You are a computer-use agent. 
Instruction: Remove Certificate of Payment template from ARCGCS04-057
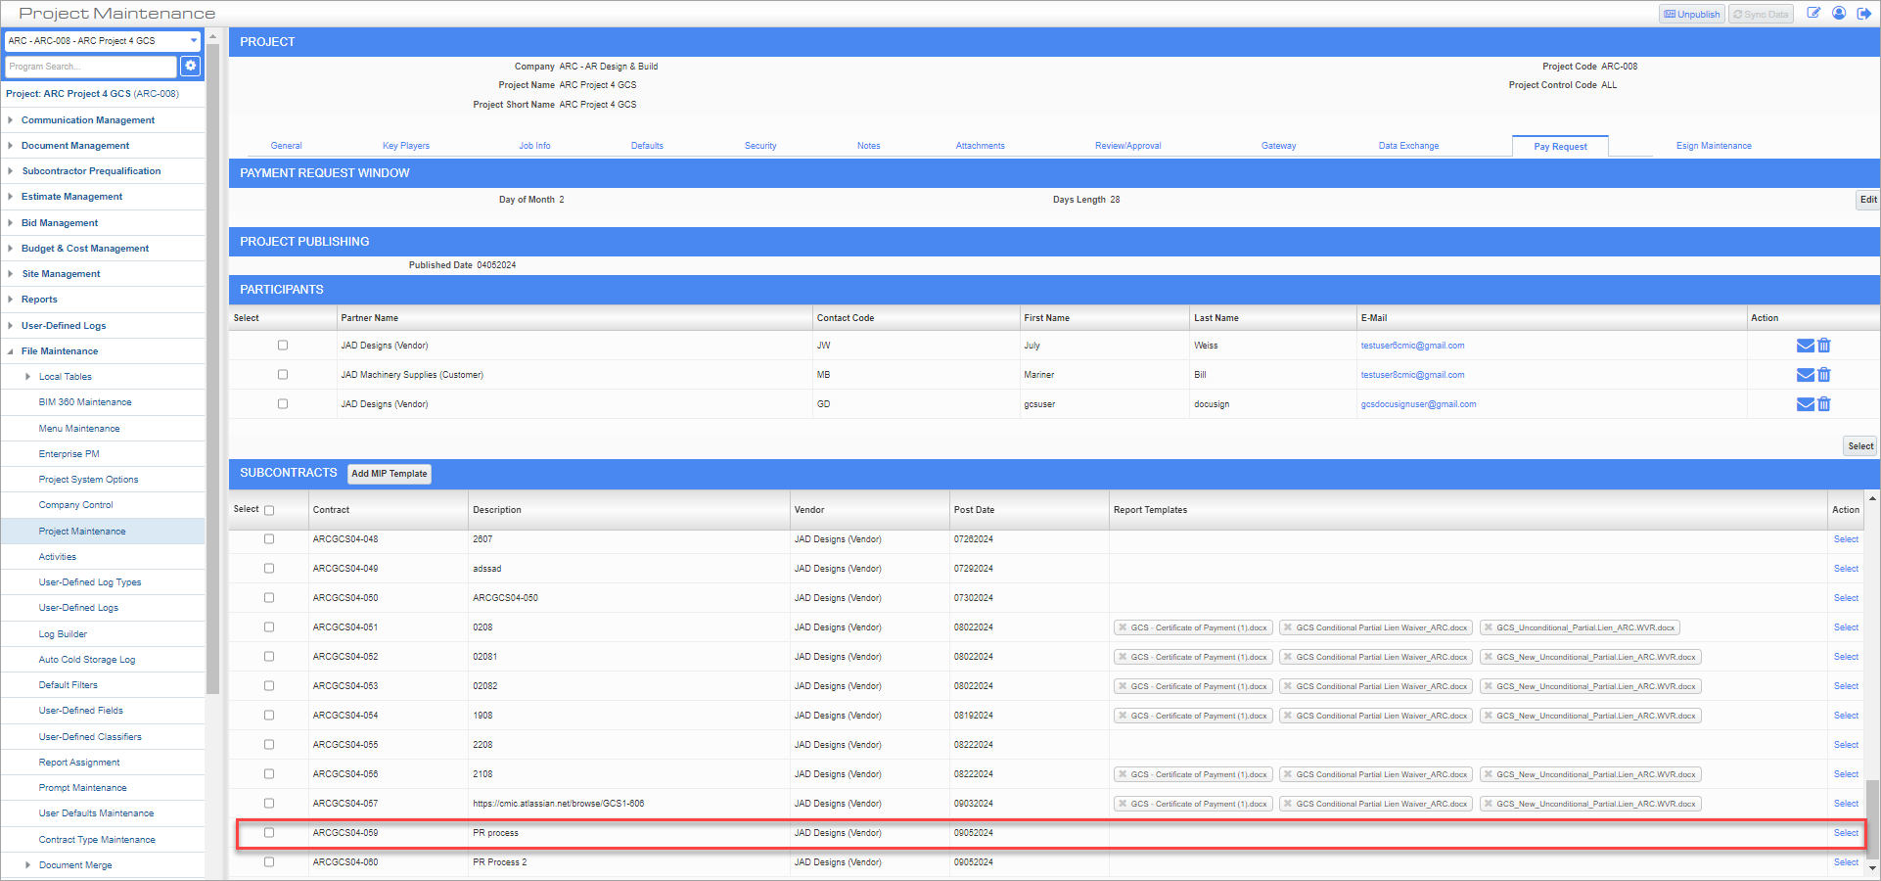[x=1123, y=804]
